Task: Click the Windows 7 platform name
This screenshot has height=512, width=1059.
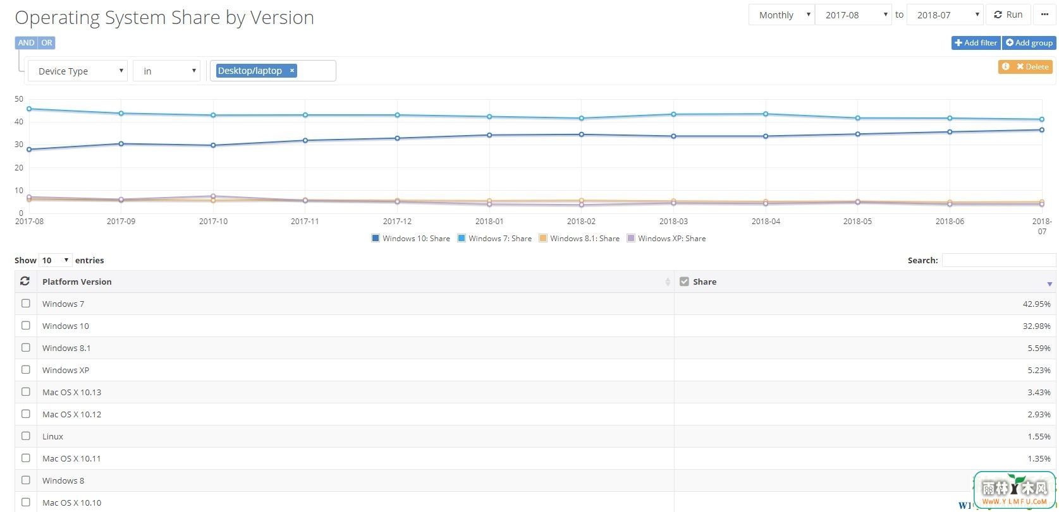Action: tap(63, 304)
